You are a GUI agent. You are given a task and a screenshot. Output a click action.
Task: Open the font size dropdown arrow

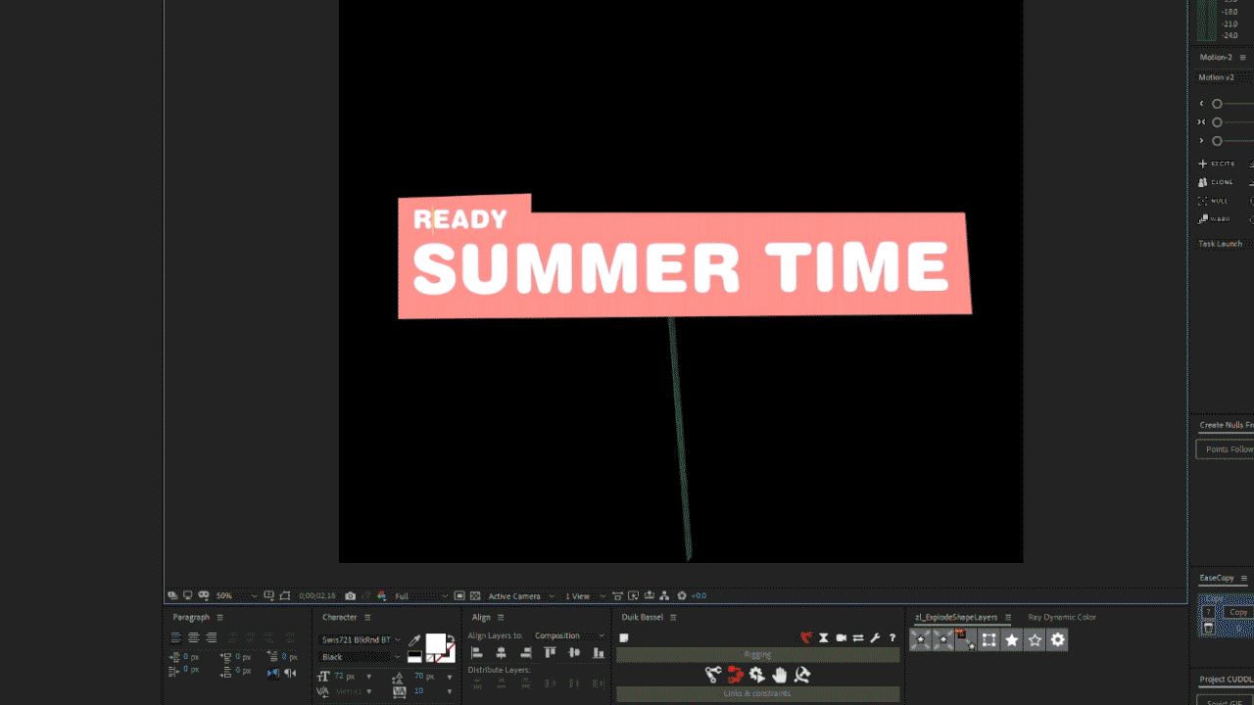(369, 677)
